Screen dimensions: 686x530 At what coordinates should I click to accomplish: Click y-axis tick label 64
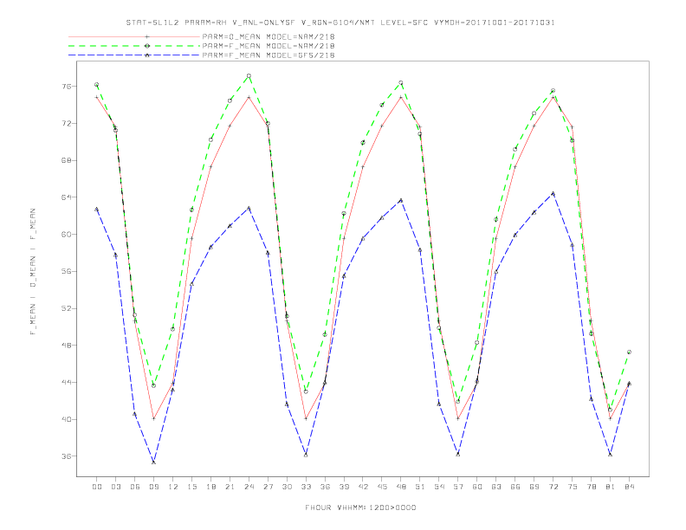click(x=66, y=197)
